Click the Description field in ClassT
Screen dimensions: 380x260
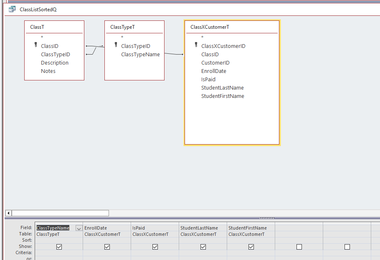tap(55, 62)
